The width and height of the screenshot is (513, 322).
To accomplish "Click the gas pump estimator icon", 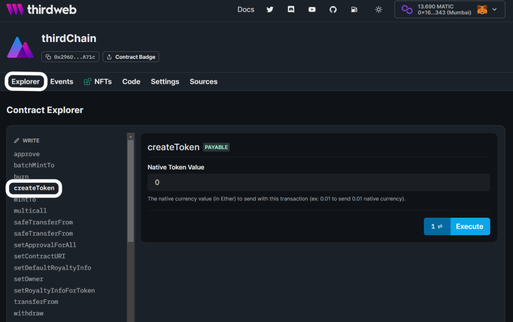I will (354, 9).
